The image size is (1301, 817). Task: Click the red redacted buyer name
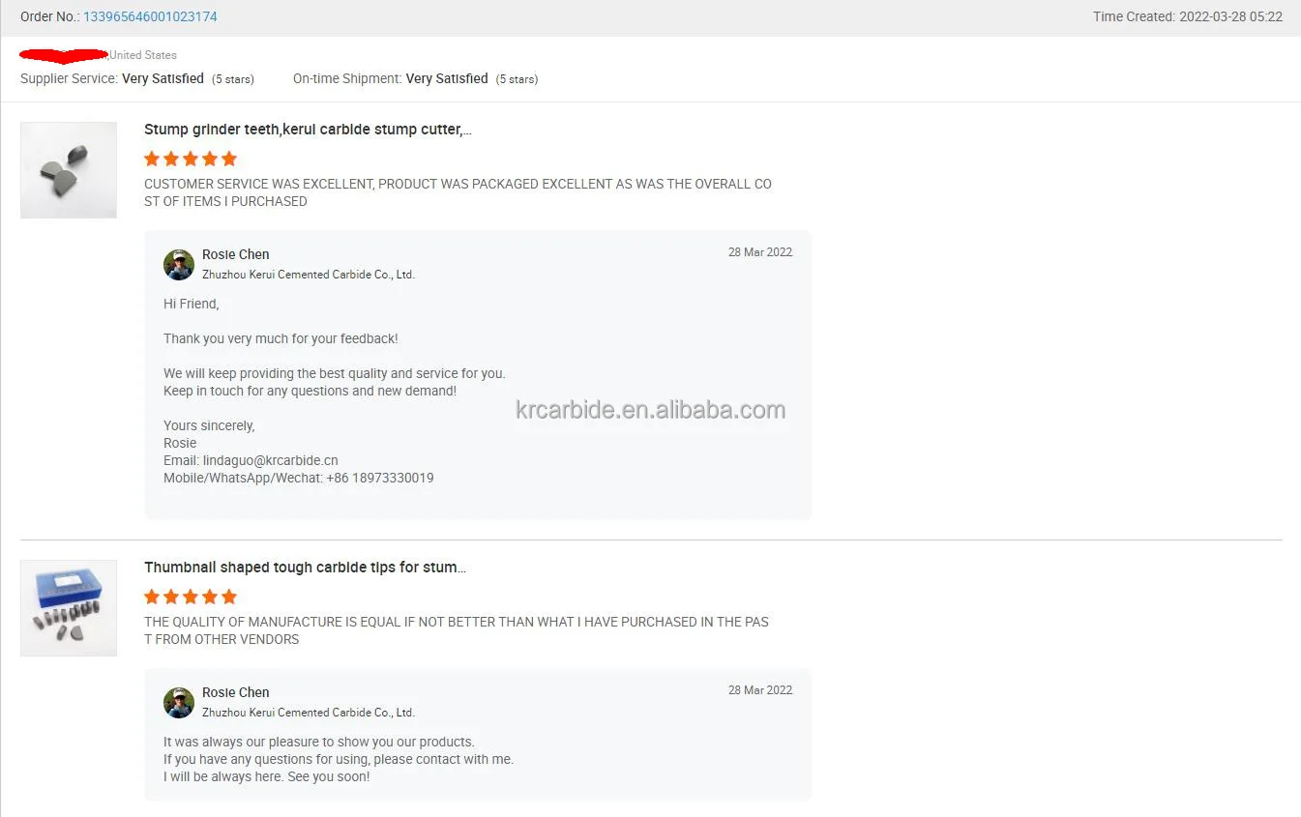[x=64, y=55]
